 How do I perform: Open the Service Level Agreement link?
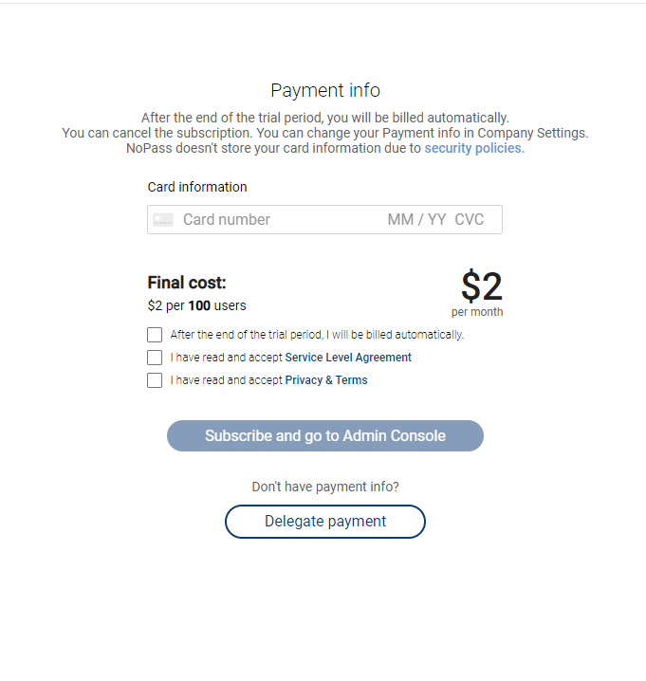(348, 358)
